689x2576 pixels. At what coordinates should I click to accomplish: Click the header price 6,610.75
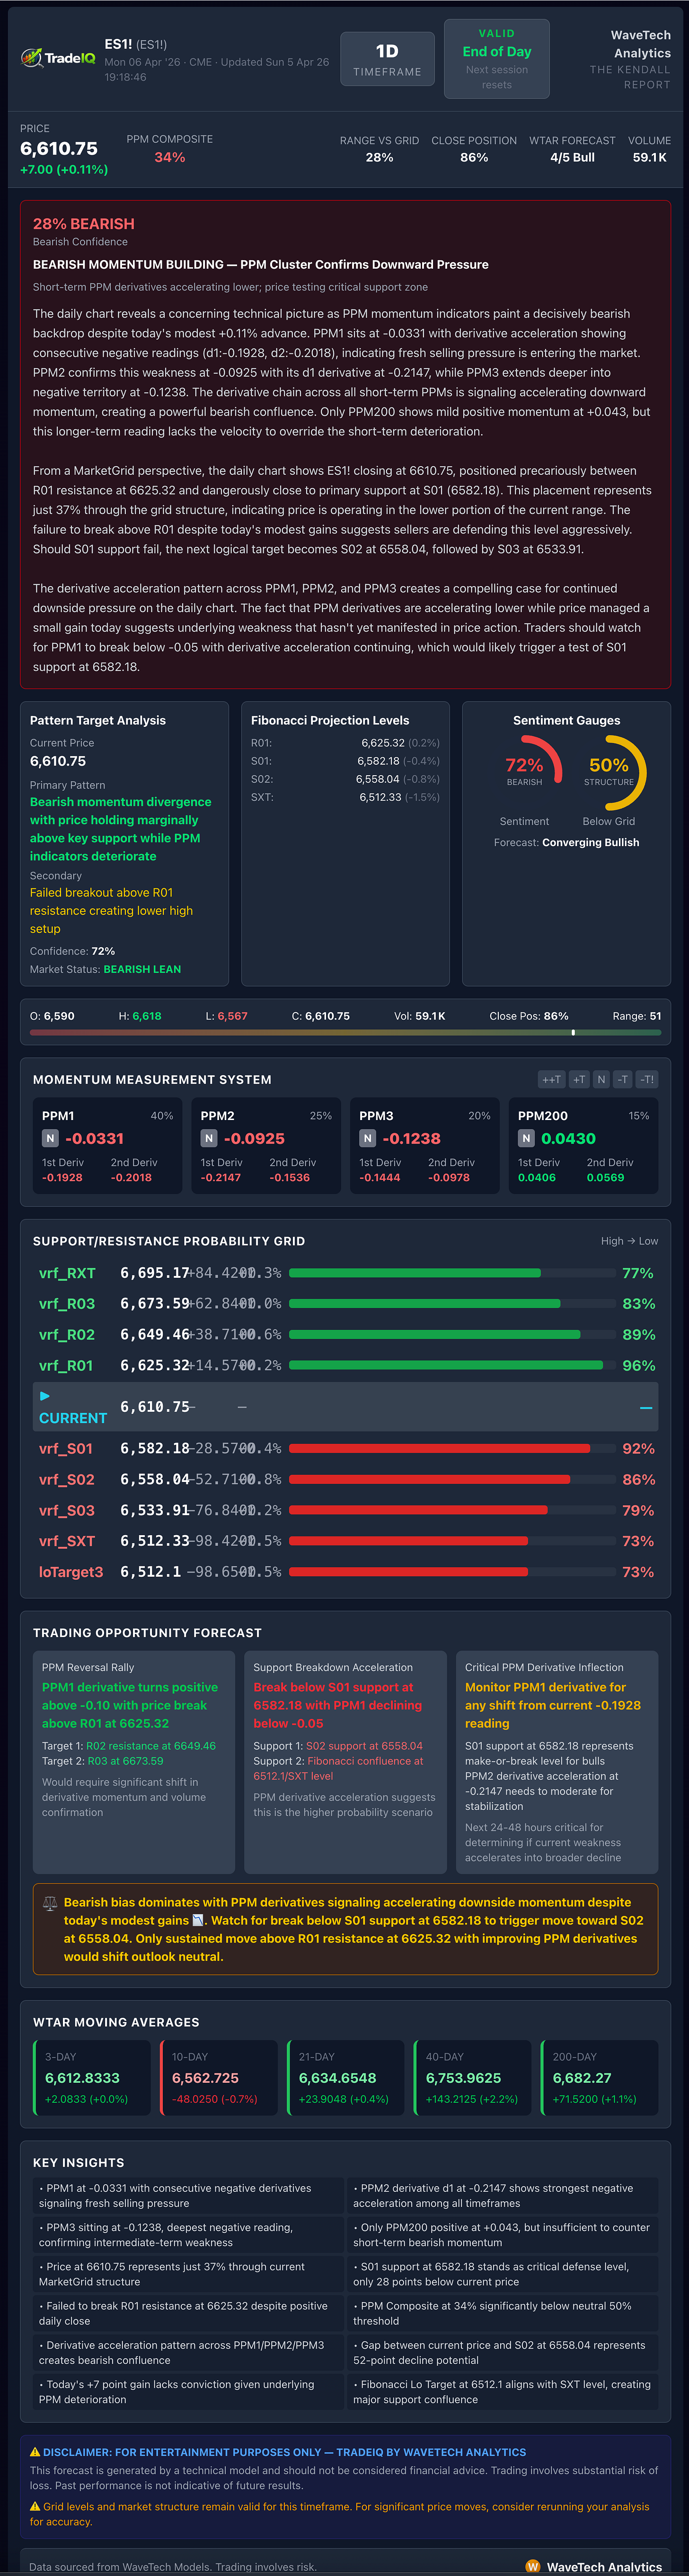pyautogui.click(x=59, y=148)
